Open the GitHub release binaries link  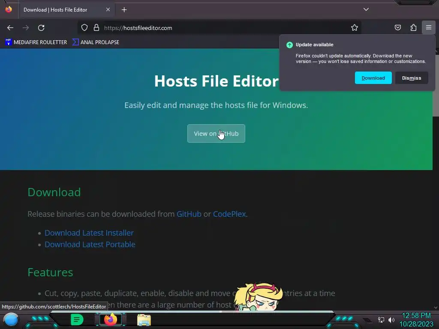click(189, 214)
